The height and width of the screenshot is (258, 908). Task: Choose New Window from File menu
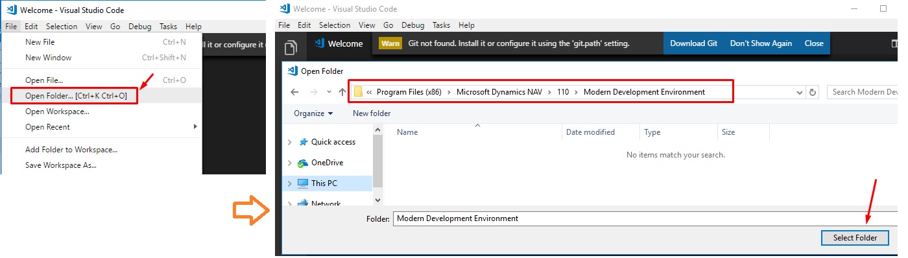click(102, 57)
